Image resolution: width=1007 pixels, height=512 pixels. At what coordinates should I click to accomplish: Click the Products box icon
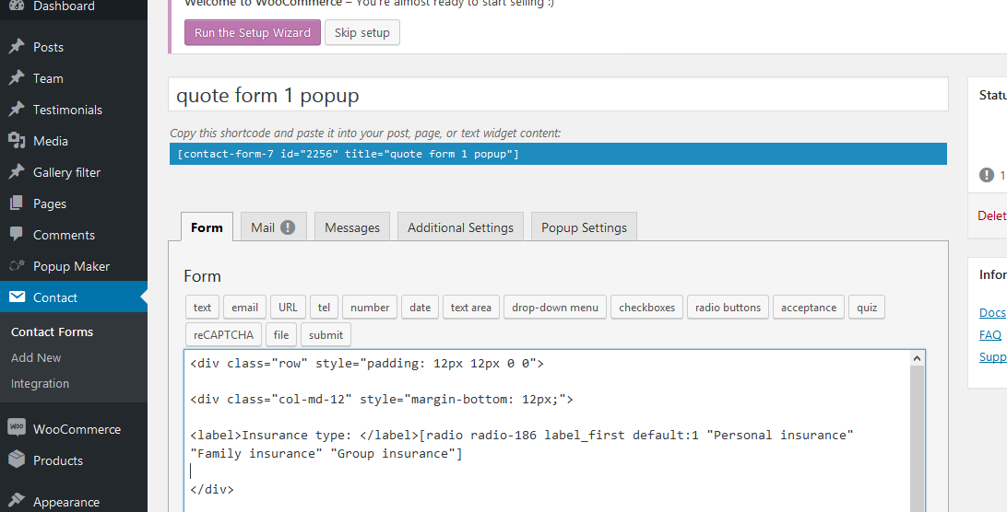tap(17, 460)
